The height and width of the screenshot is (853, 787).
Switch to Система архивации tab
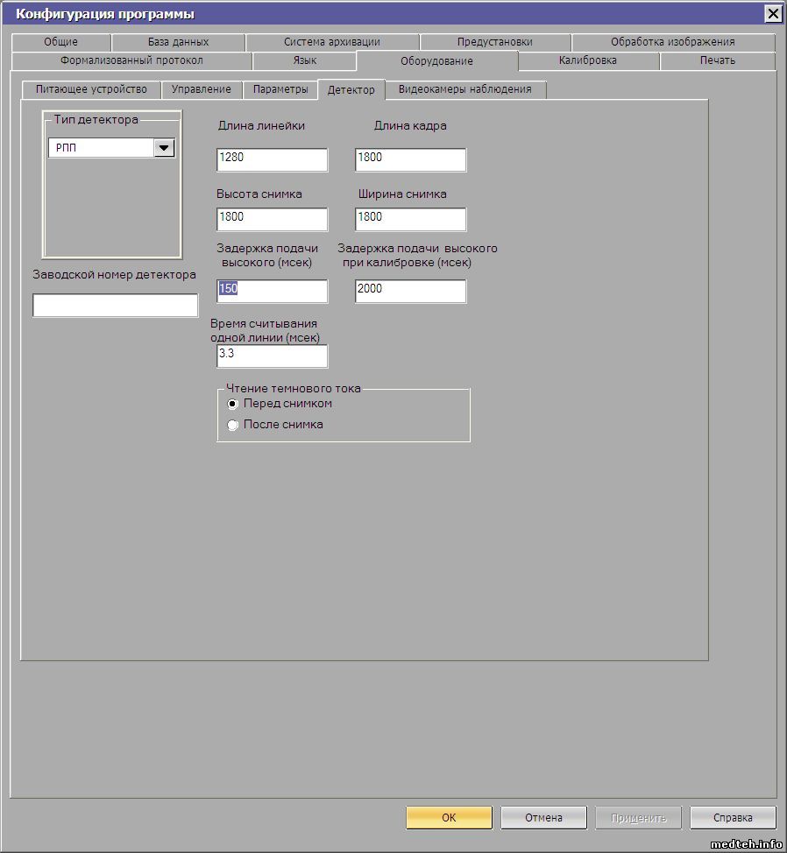pos(332,42)
